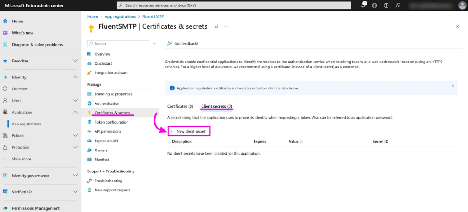Click the help question mark icon
Image resolution: width=468 pixels, height=212 pixels.
point(386,5)
